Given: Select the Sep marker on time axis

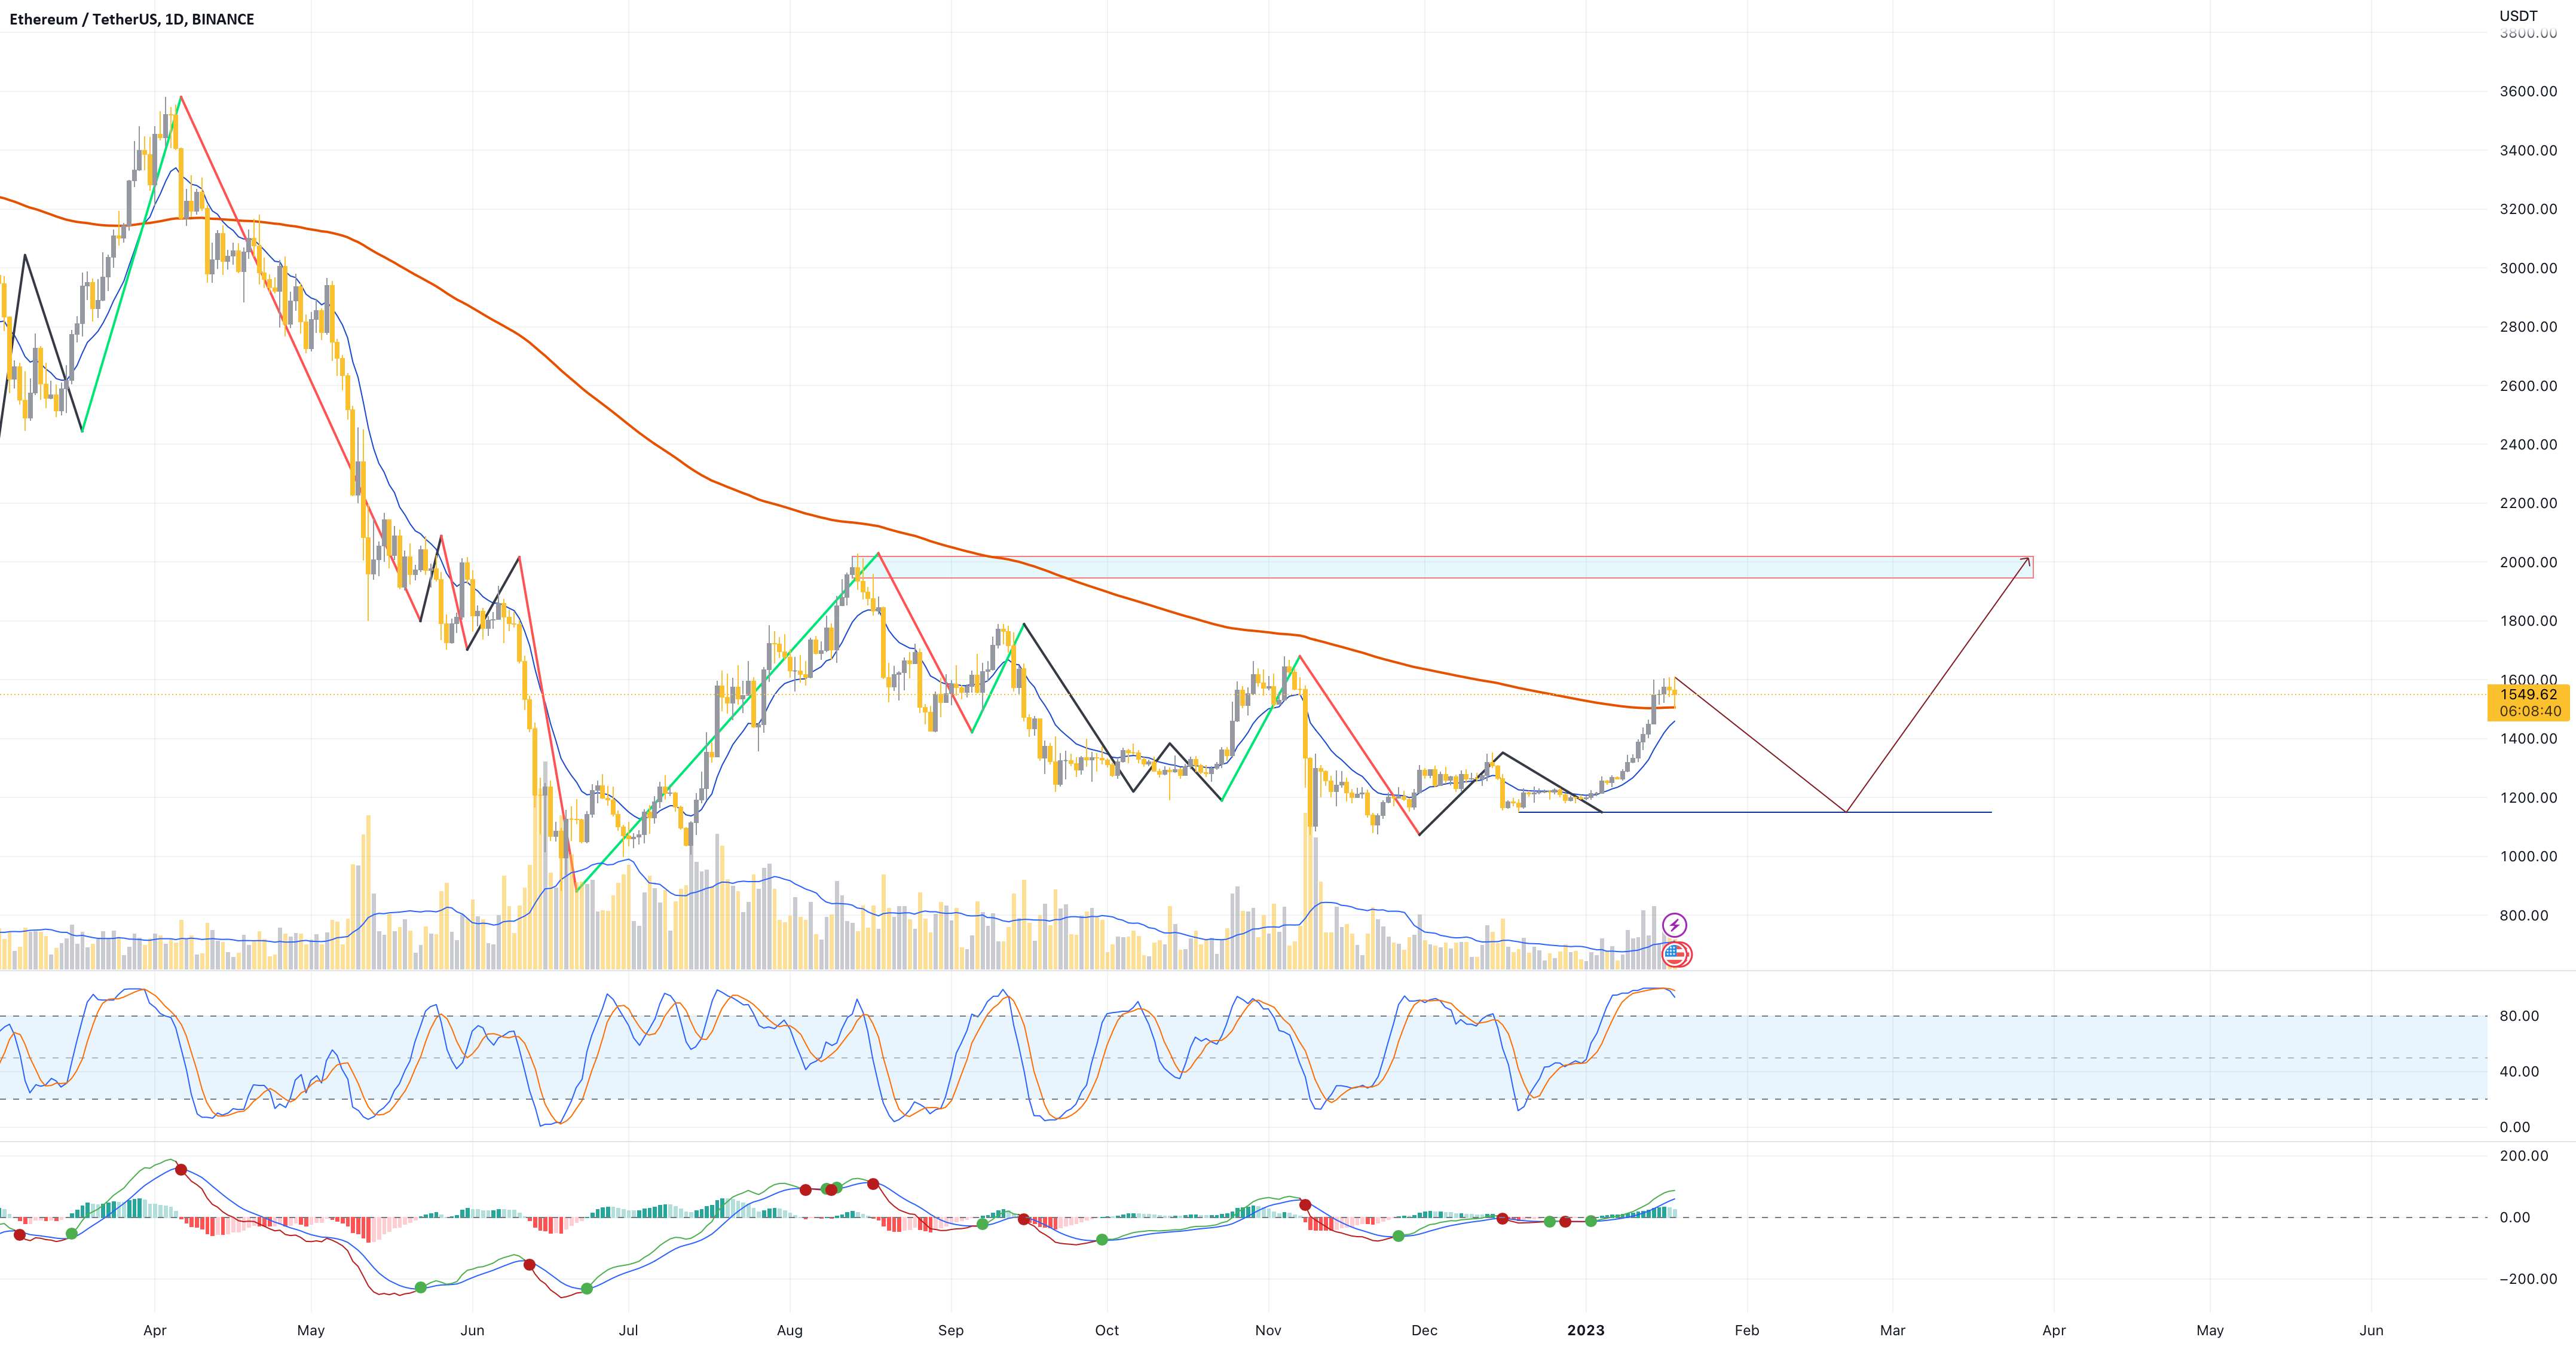Looking at the screenshot, I should [x=951, y=1330].
